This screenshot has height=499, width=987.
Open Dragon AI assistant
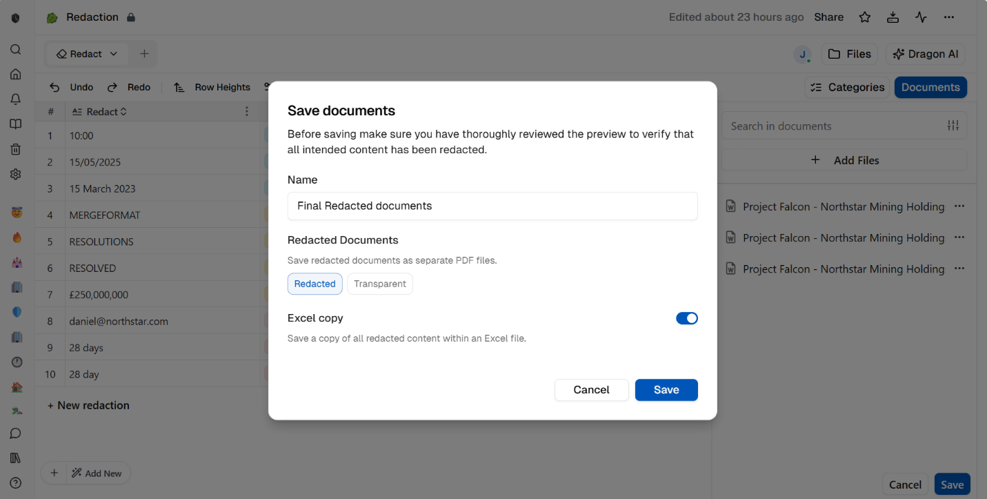(926, 54)
